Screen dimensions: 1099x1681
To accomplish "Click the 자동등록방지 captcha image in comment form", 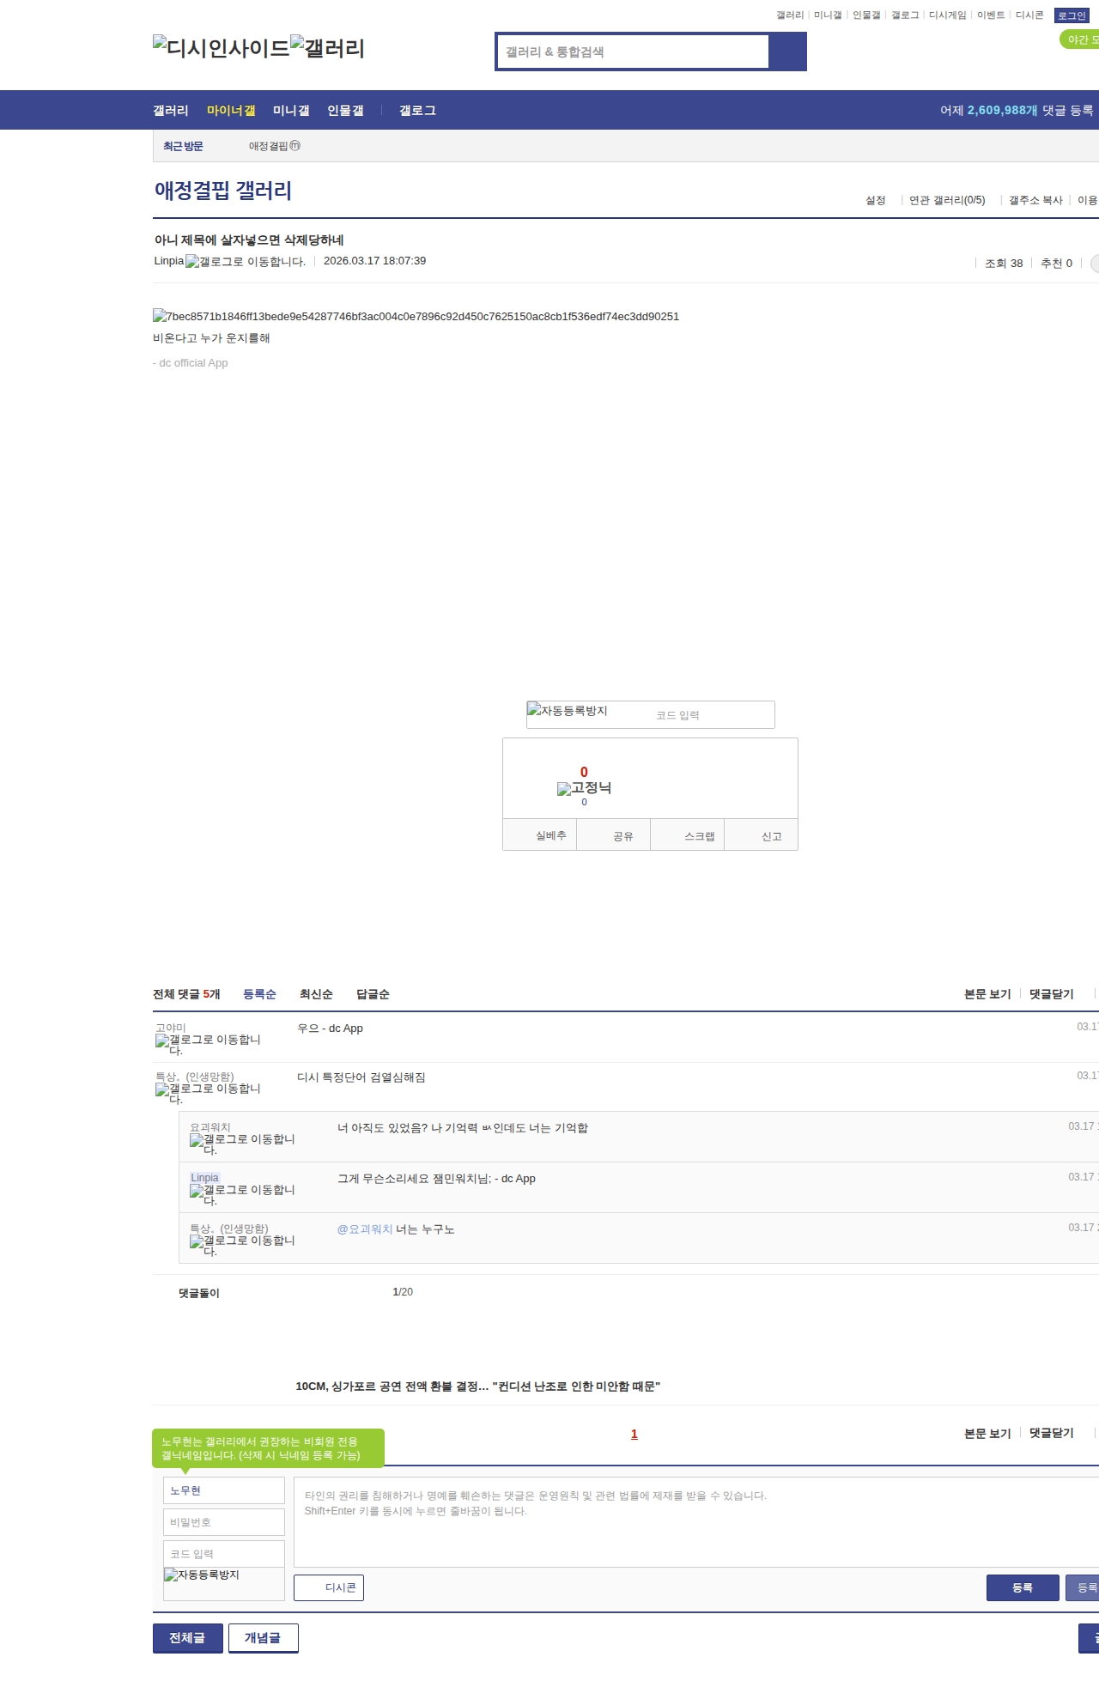I will [202, 1575].
